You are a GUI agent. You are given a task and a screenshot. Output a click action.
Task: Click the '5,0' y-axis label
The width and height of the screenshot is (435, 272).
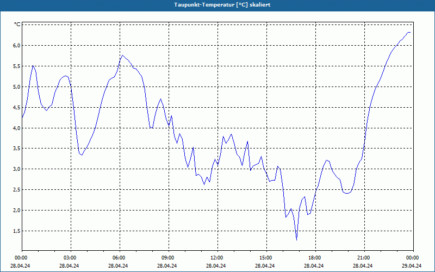[17, 86]
